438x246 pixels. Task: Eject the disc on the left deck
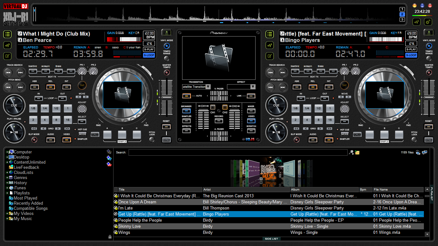pyautogui.click(x=166, y=32)
